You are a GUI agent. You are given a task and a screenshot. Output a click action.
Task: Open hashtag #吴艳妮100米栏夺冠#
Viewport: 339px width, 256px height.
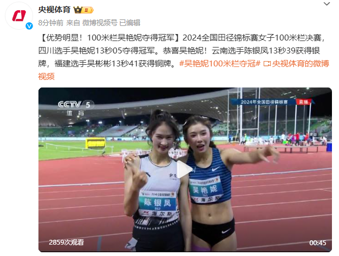tap(220, 64)
